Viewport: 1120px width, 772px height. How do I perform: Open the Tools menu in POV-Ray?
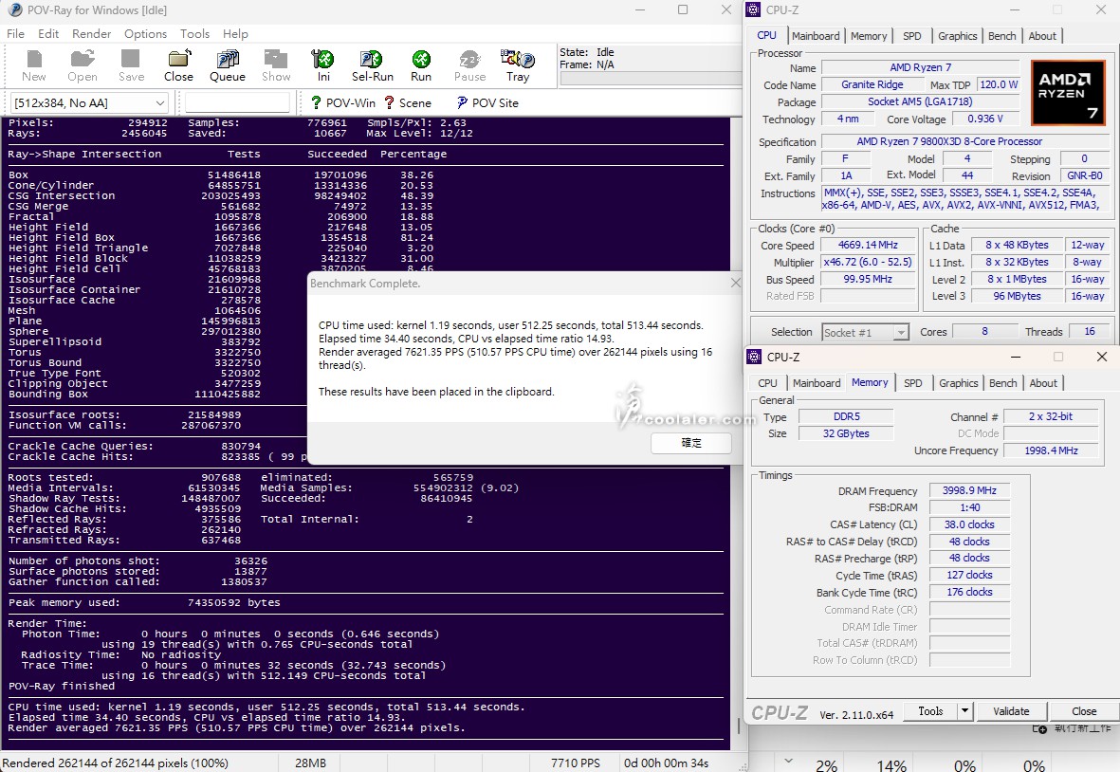point(195,33)
